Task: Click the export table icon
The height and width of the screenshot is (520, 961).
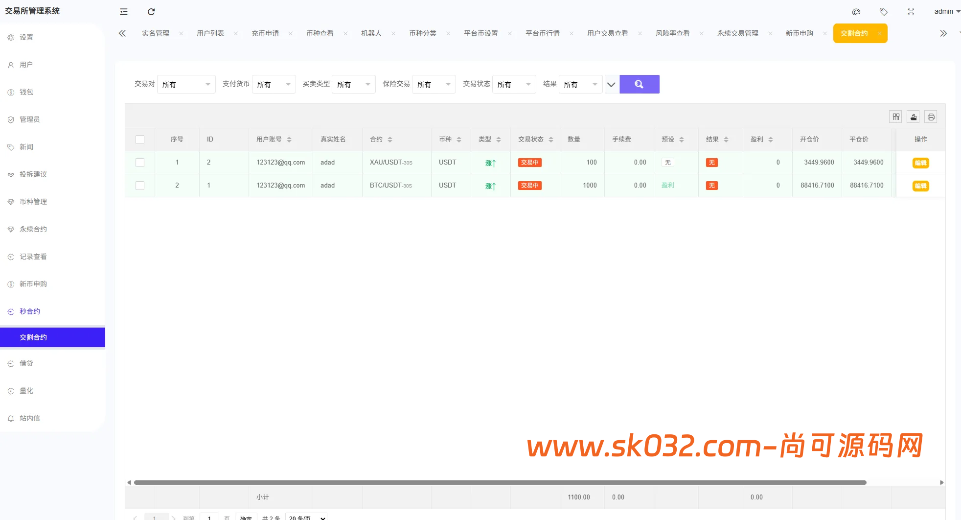Action: point(914,117)
